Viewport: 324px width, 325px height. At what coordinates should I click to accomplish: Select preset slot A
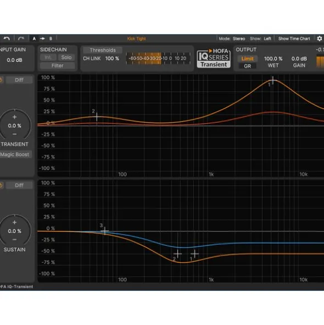(x=34, y=38)
